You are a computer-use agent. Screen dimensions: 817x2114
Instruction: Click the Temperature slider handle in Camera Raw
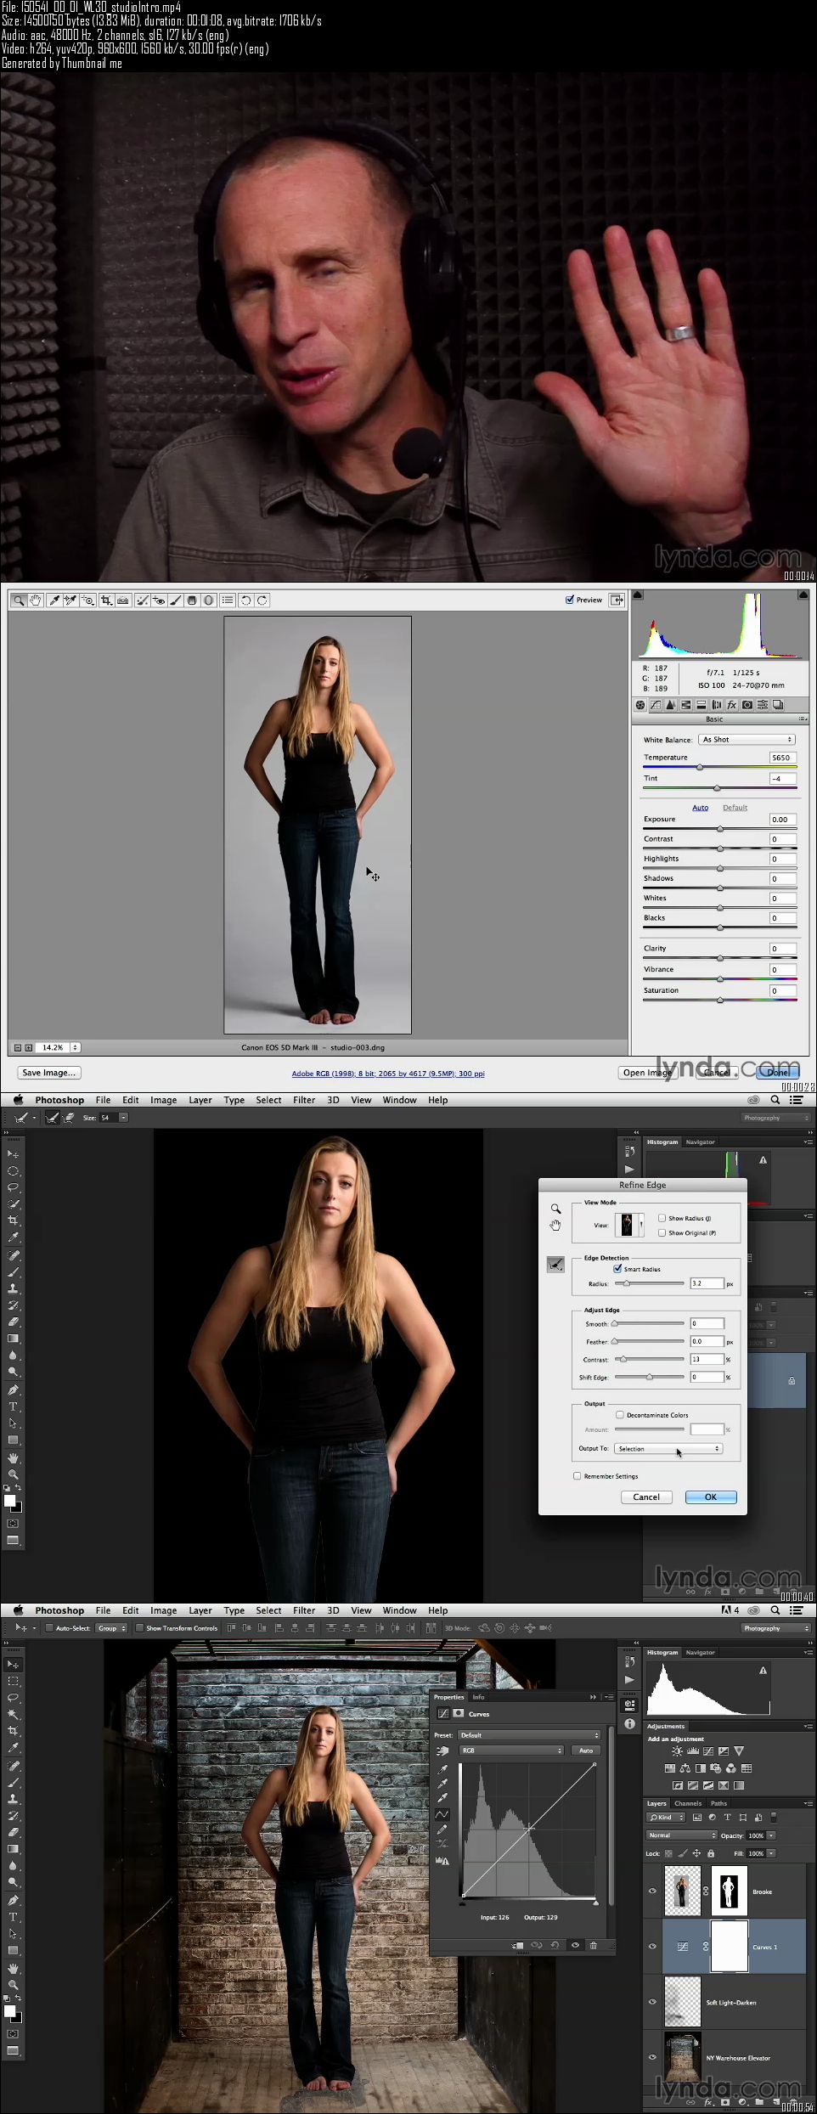(x=700, y=767)
